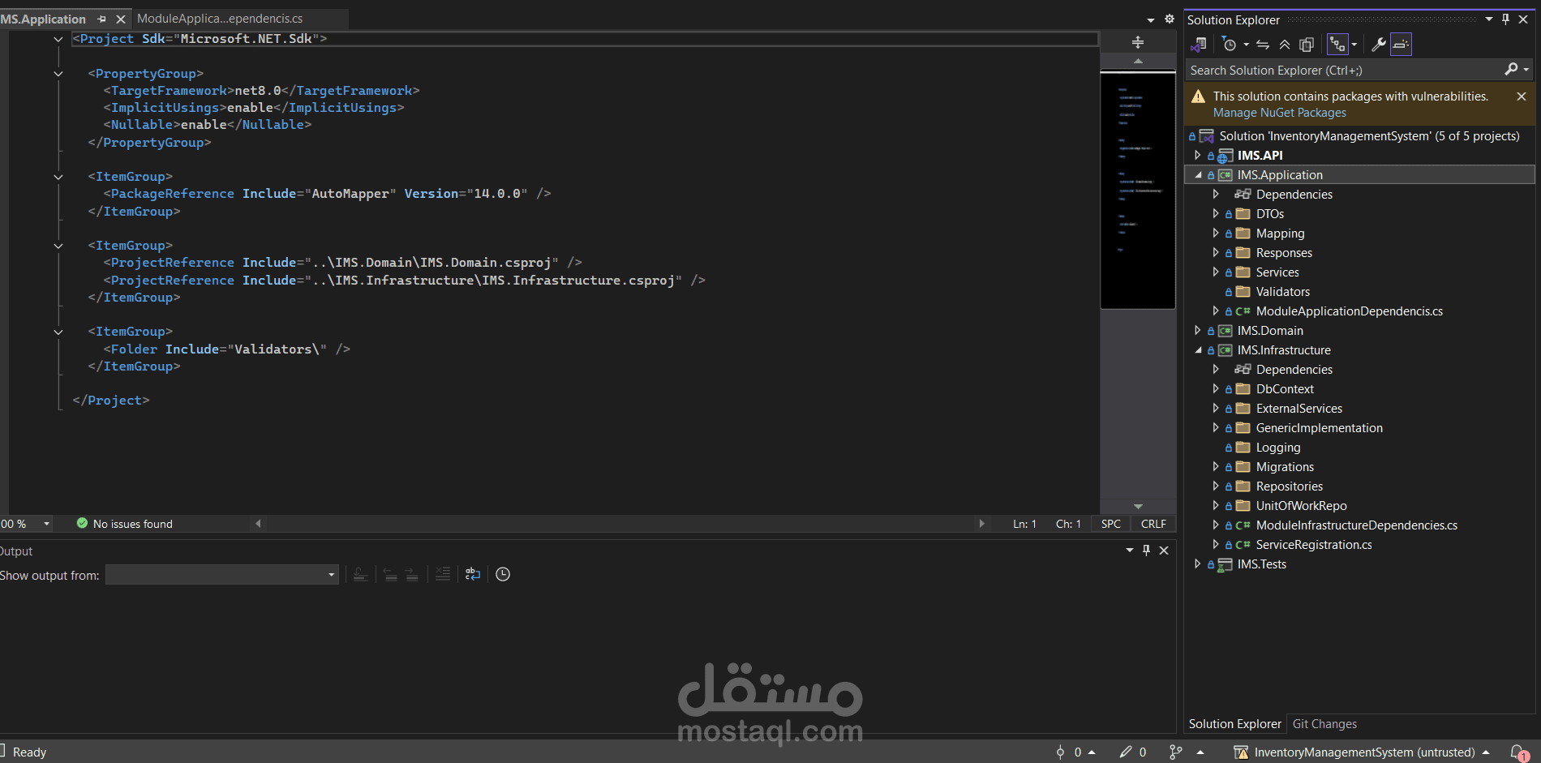
Task: Click split editor window handle
Action: coord(1137,42)
